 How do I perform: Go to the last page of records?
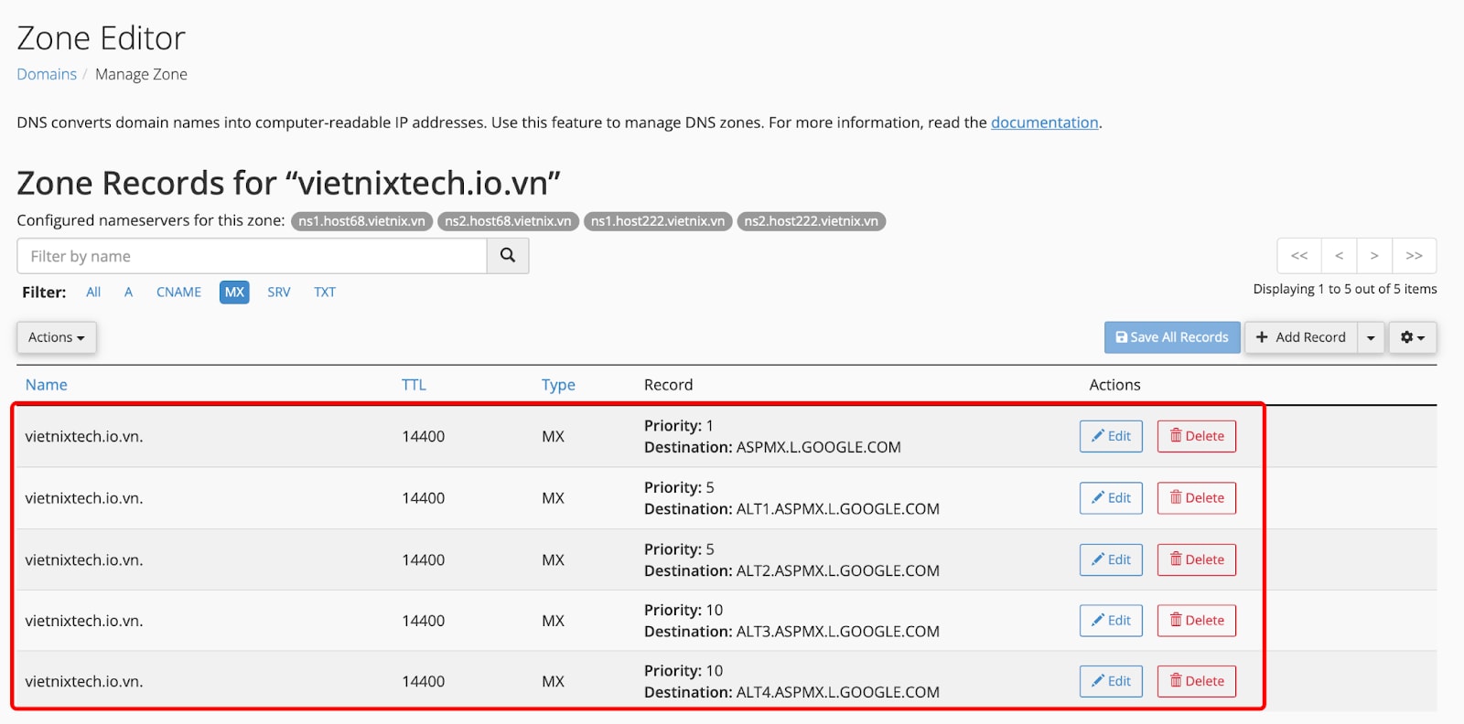coord(1414,256)
